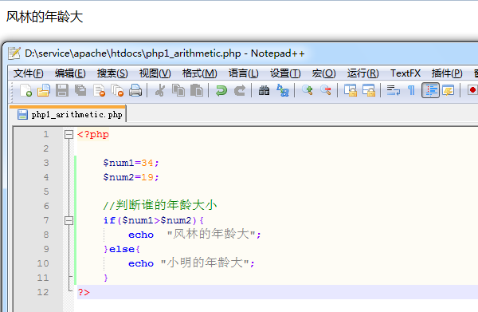478x312 pixels.
Task: Open the 宏(O) menu
Action: [323, 73]
